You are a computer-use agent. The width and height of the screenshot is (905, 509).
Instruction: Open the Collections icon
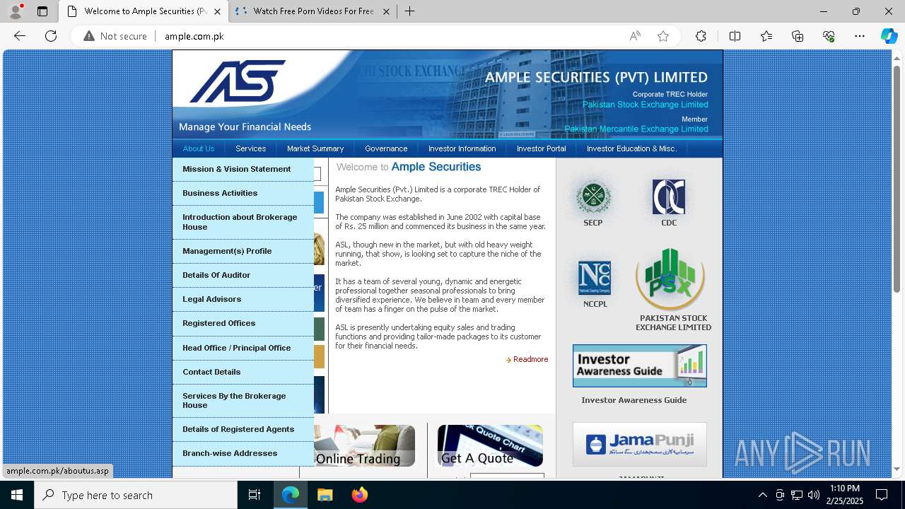[x=798, y=36]
